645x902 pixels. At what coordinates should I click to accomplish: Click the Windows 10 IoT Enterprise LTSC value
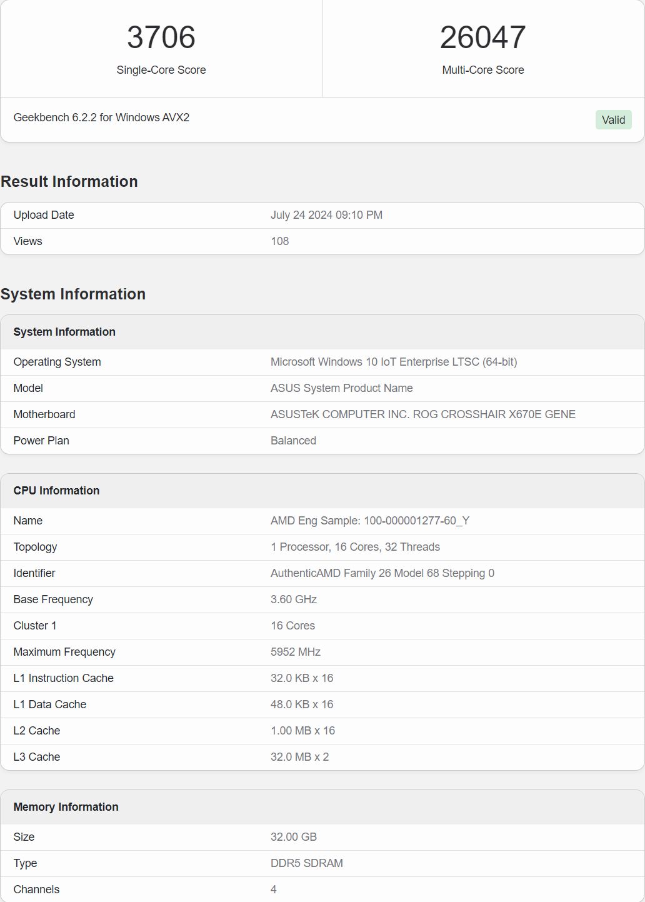[393, 362]
